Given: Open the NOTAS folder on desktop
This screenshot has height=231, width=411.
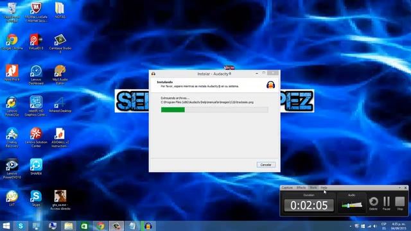Looking at the screenshot, I should 60,10.
